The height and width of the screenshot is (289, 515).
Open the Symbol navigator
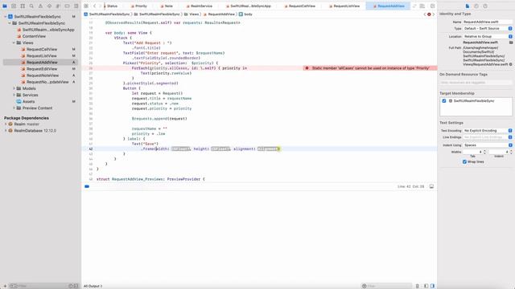coord(23,6)
